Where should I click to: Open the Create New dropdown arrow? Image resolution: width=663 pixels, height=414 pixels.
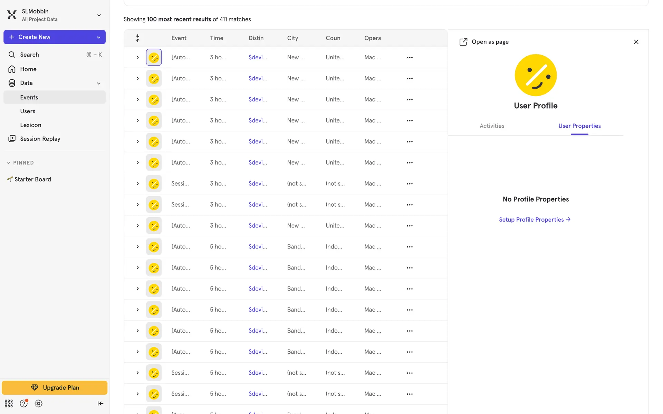tap(98, 37)
